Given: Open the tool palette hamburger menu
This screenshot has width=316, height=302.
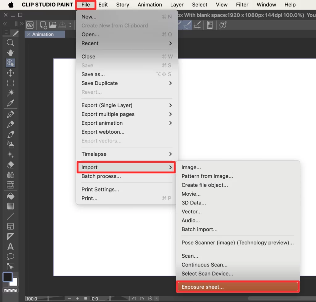Looking at the screenshot, I should pyautogui.click(x=6, y=32).
